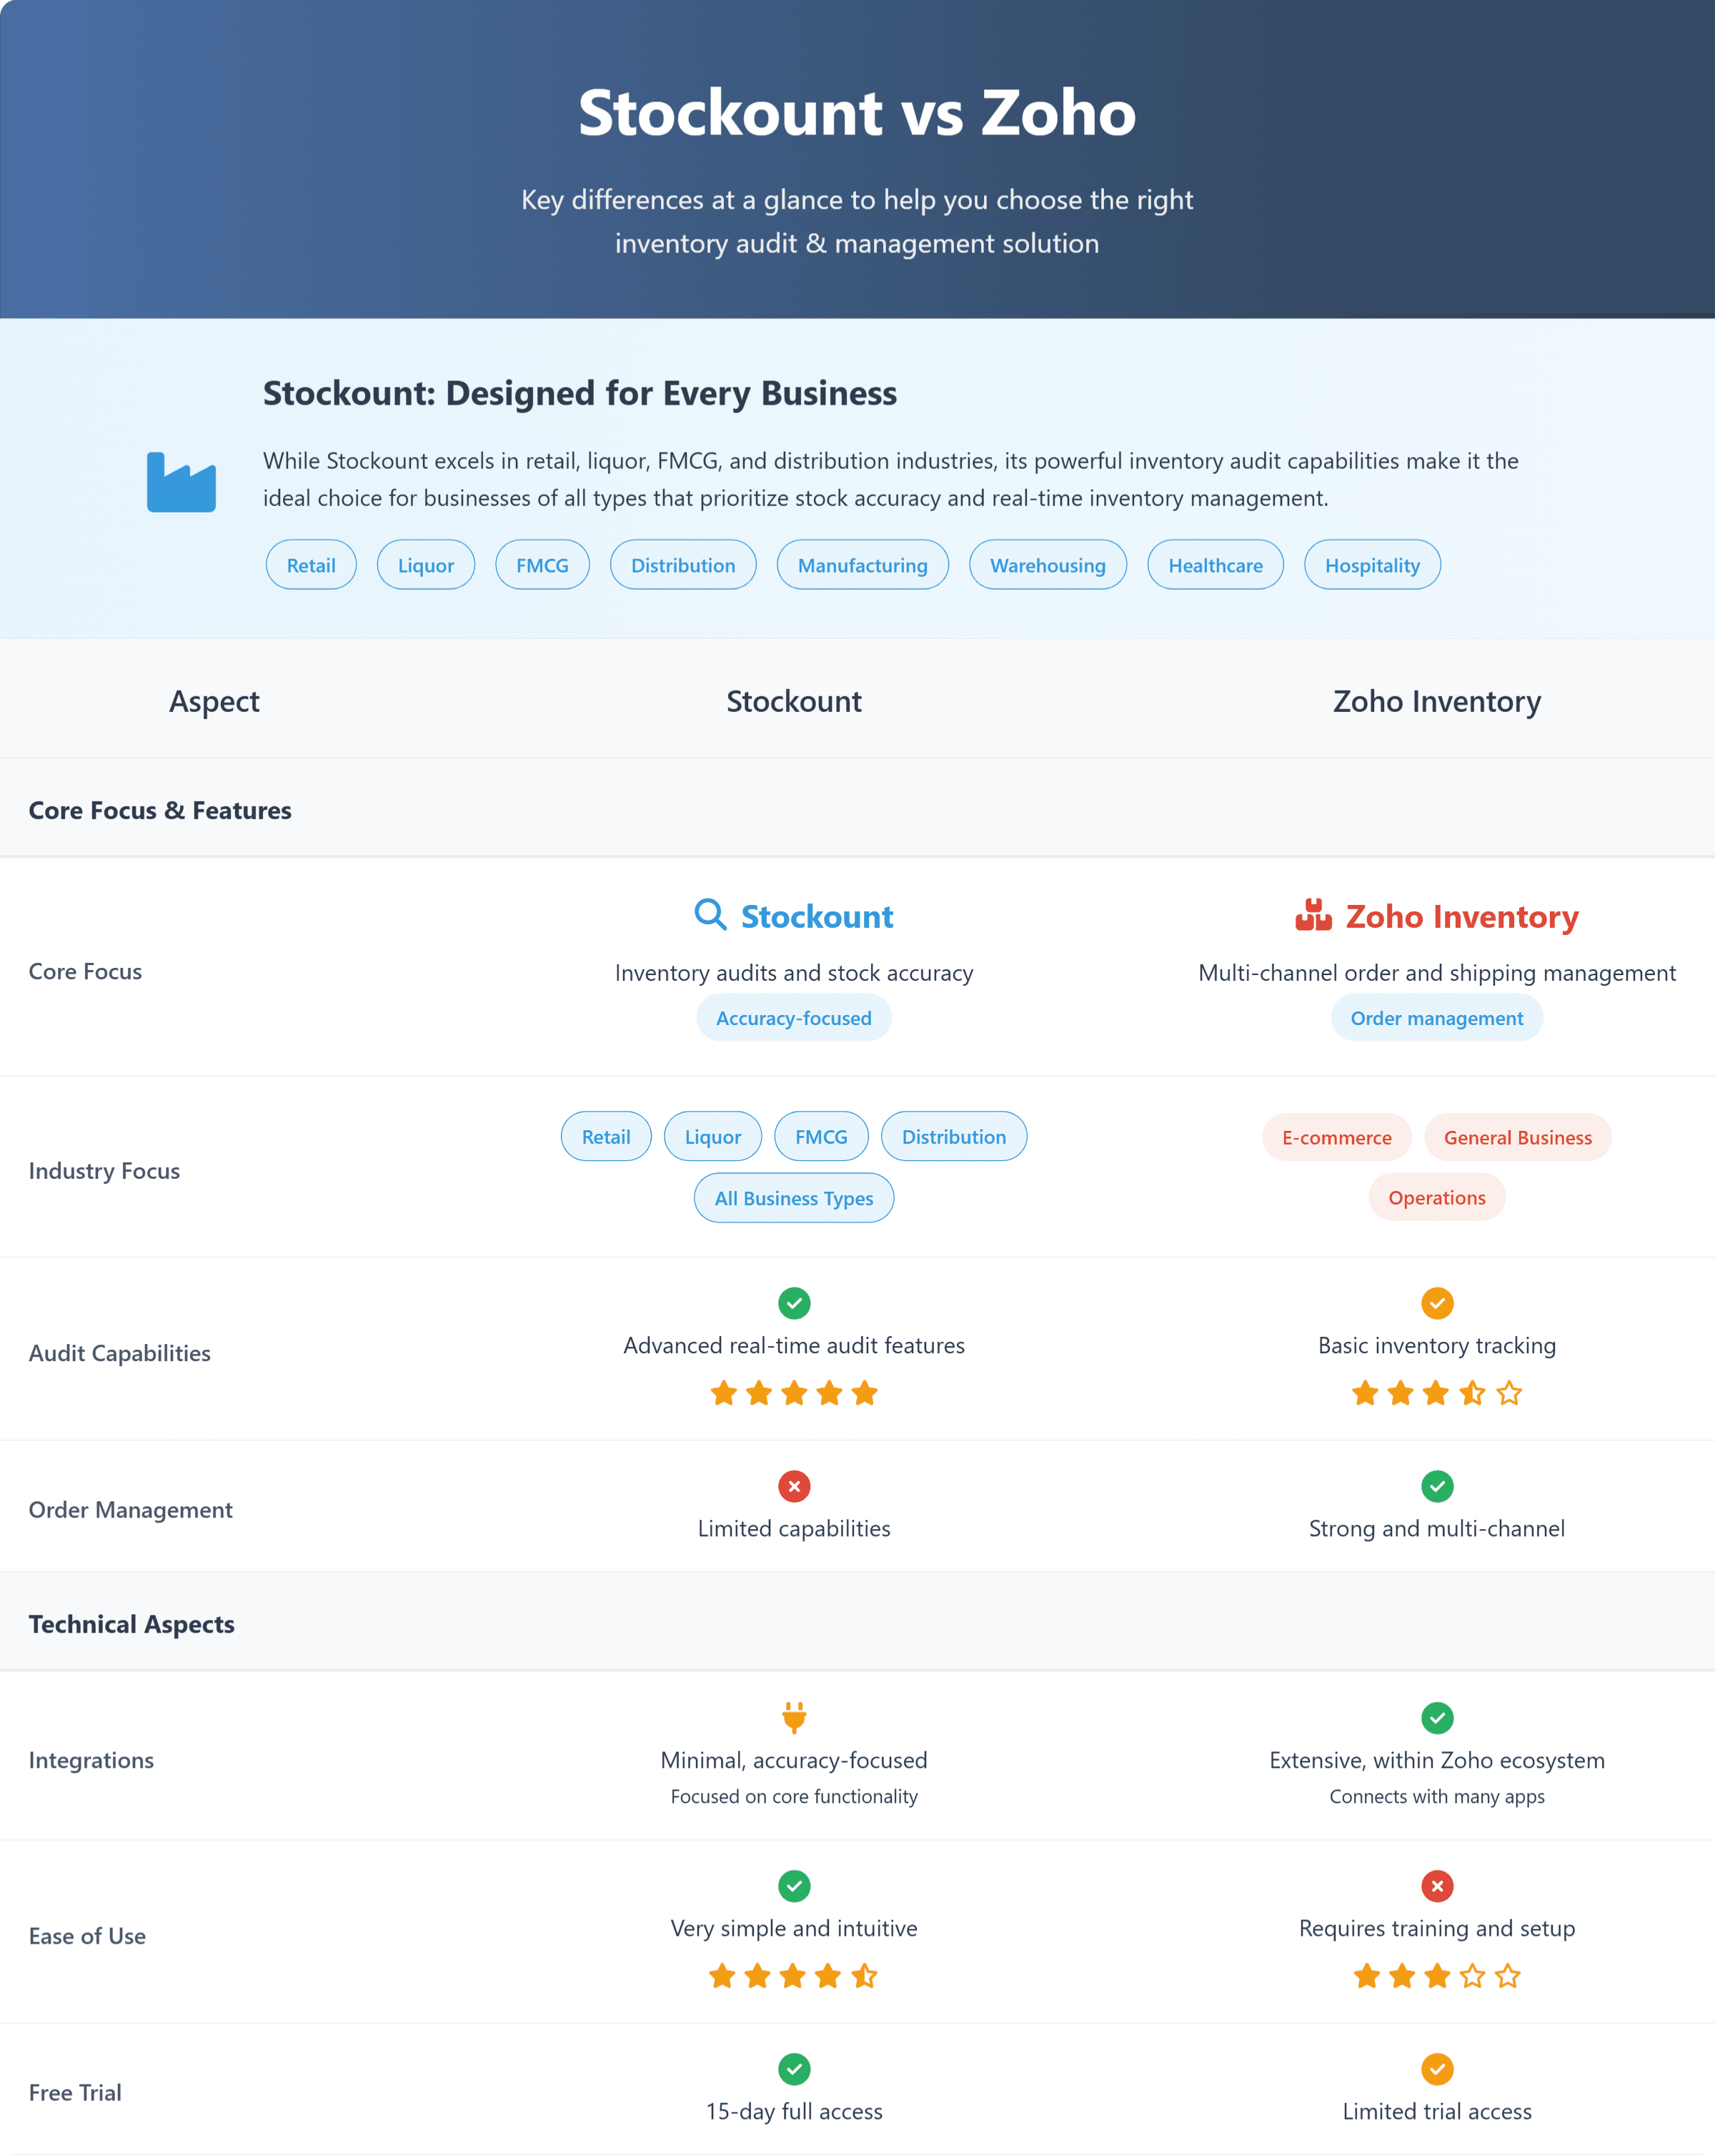Click Stockount ease of use star rating
Viewport: 1715px width, 2156px height.
793,1976
